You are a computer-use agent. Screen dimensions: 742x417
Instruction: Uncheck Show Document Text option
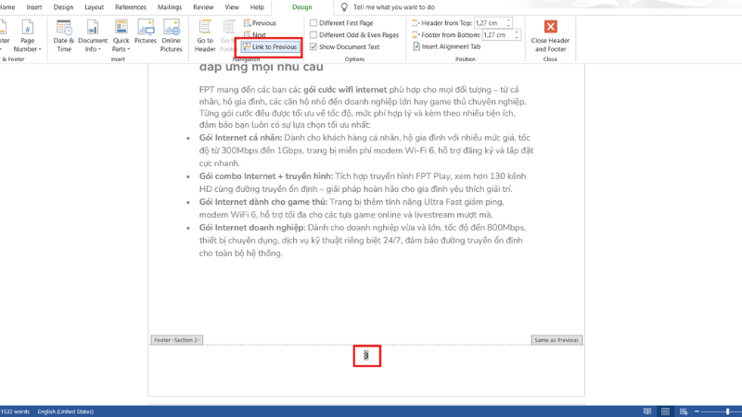(x=313, y=46)
